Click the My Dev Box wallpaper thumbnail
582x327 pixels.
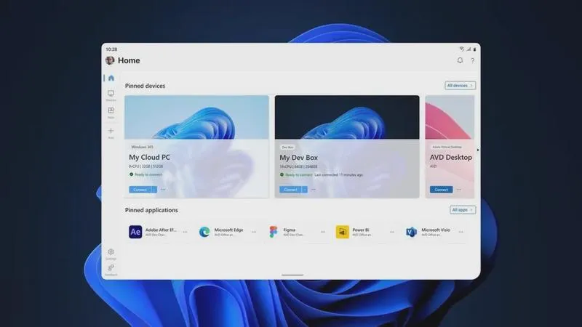click(x=347, y=117)
